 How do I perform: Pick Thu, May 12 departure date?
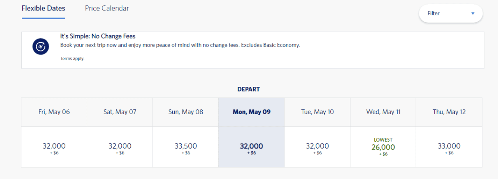point(449,112)
